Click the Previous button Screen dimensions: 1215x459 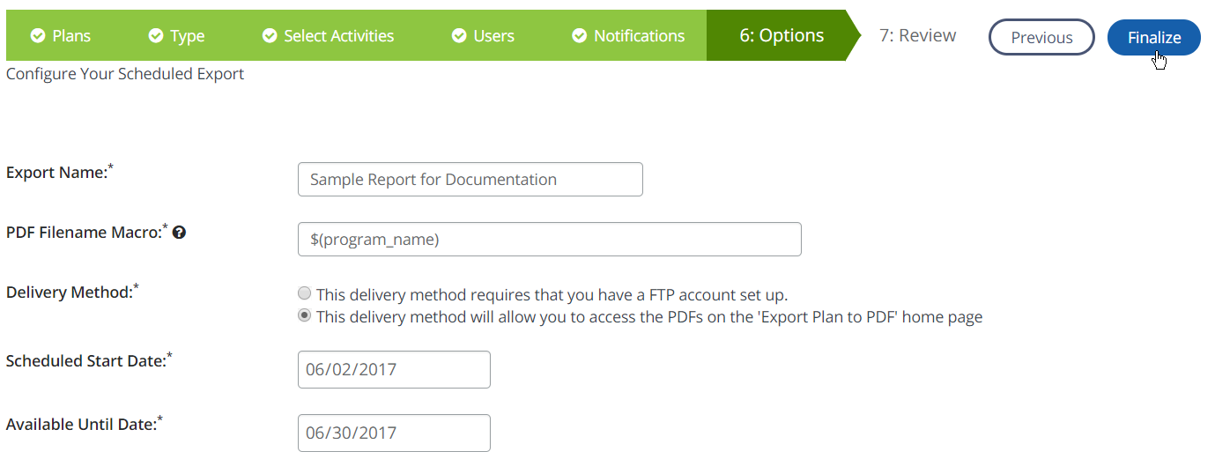(1041, 38)
